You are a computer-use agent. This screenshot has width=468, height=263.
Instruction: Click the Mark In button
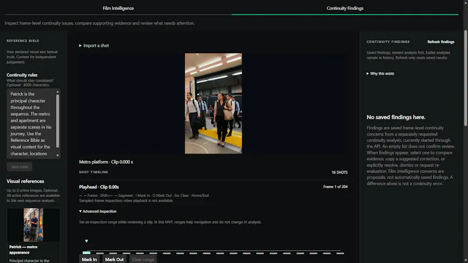tap(90, 259)
